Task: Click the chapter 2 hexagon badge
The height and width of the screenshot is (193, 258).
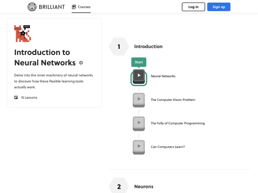Action: click(119, 187)
